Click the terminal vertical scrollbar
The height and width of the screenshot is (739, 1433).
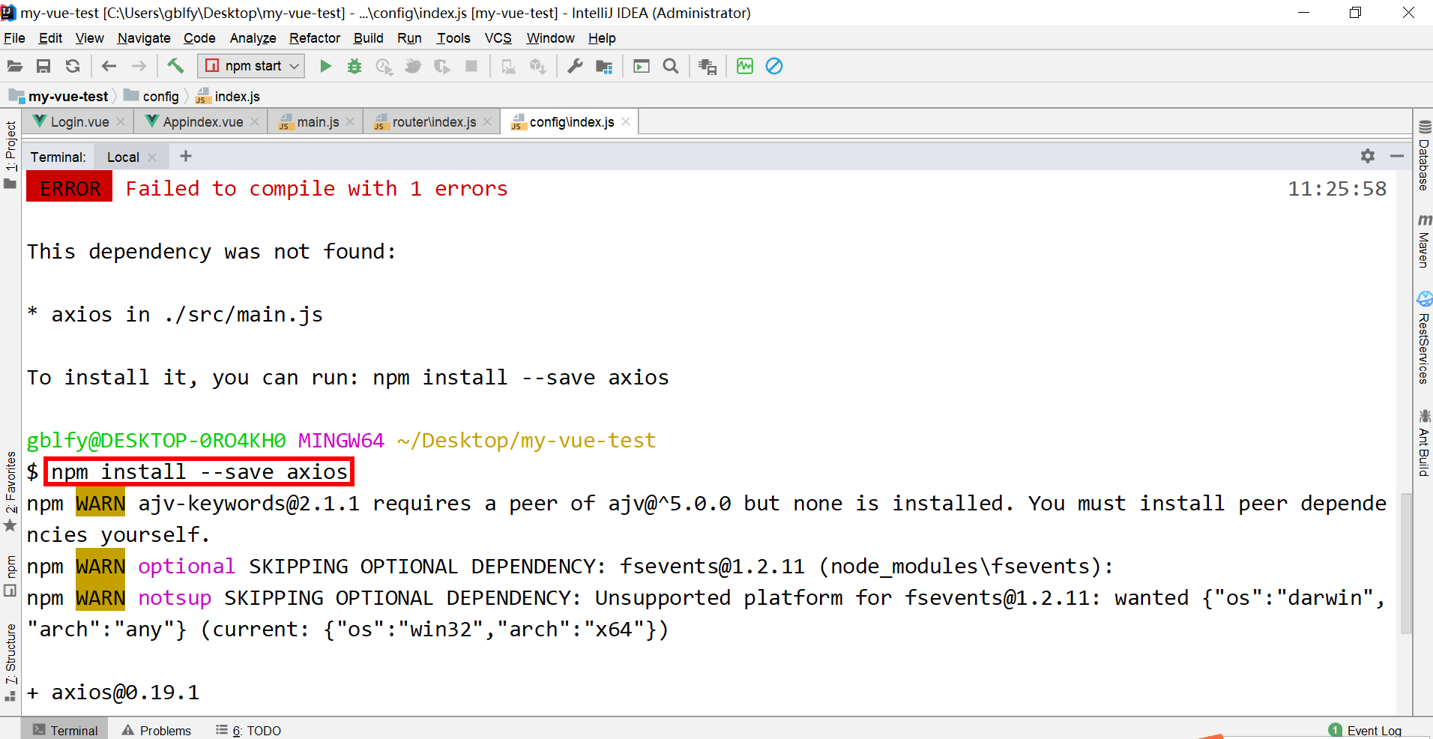(x=1405, y=564)
